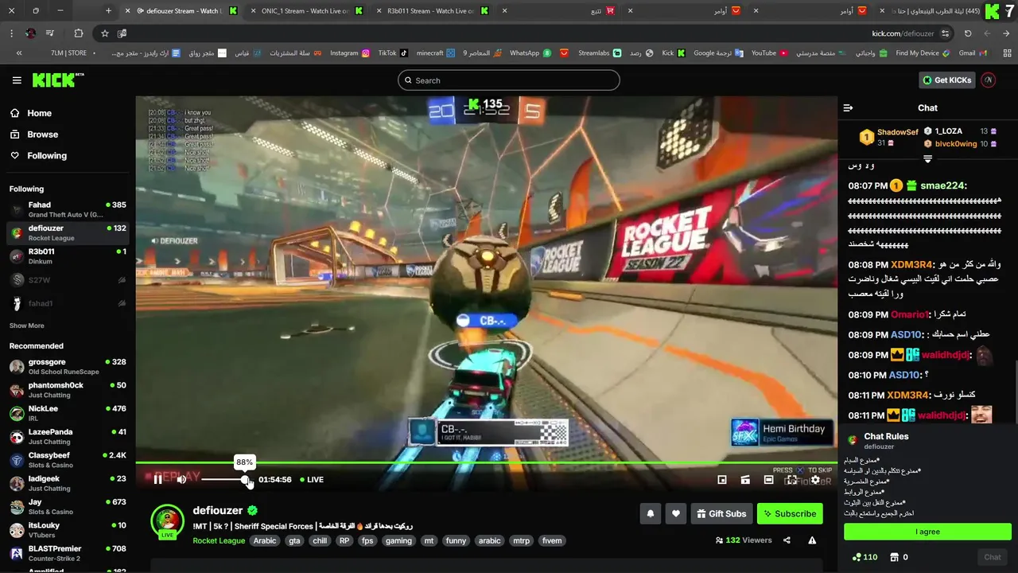Open the chat shop icon showing 0

[898, 557]
